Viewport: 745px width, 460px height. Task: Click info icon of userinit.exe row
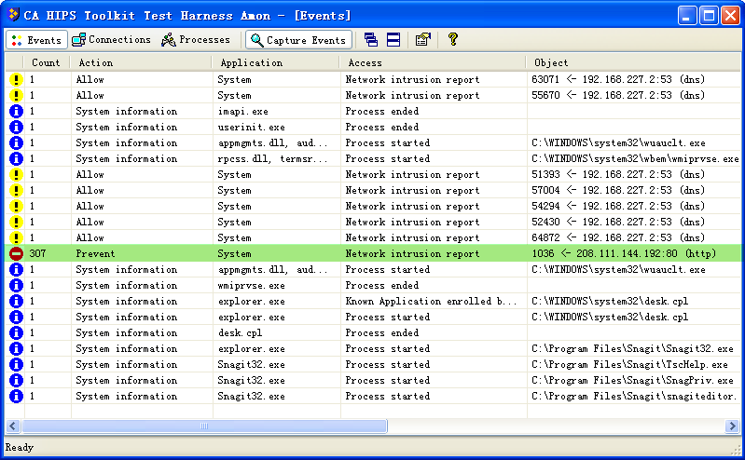16,128
